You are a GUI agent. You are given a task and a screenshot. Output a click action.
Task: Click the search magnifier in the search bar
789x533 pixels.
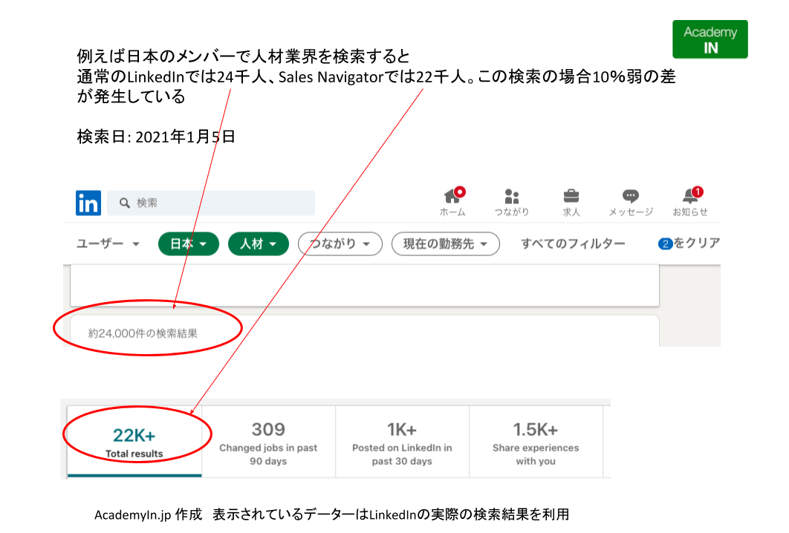(124, 203)
